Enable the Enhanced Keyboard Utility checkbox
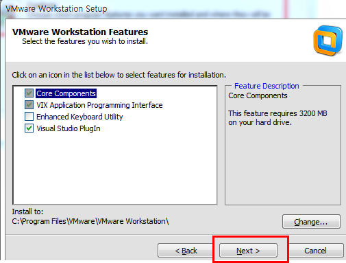346x263 pixels. [x=29, y=117]
